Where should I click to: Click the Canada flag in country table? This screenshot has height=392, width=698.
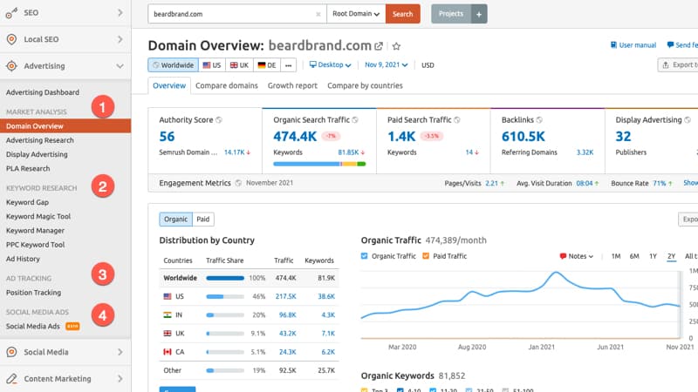pyautogui.click(x=168, y=352)
